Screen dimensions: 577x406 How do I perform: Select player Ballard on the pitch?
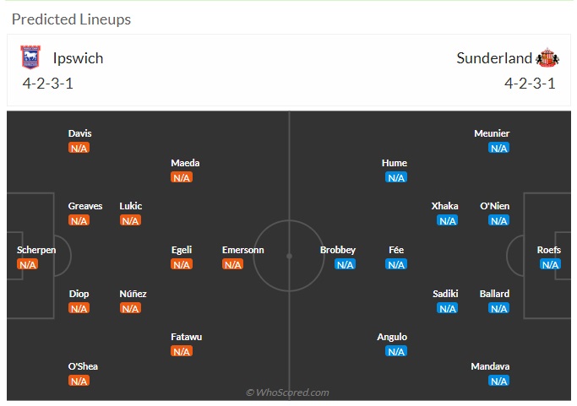[494, 294]
